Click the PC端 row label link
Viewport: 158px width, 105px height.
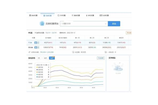30,43
